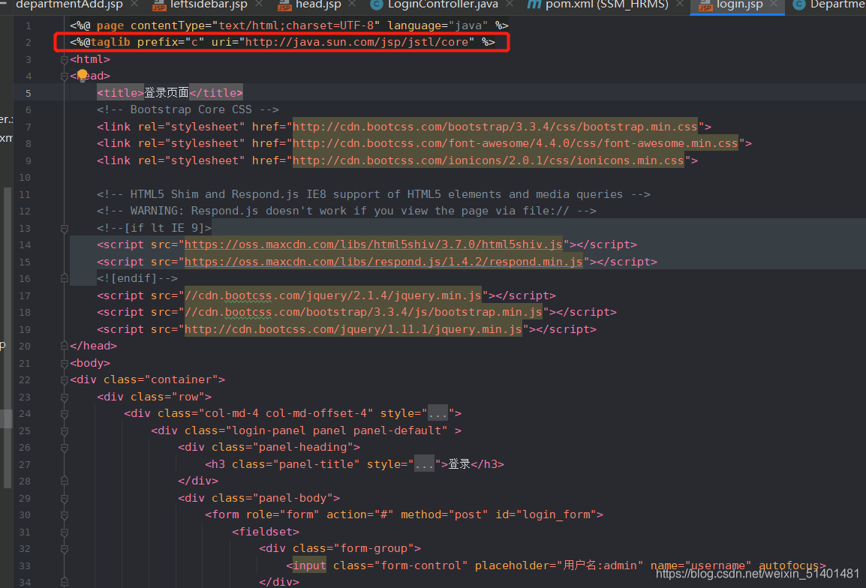
Task: Collapse the login-panel div fold on line 25
Action: tap(64, 430)
